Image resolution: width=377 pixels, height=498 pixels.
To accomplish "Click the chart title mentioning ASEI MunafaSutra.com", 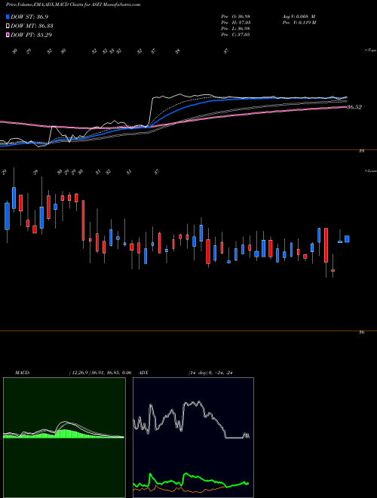I will click(72, 5).
